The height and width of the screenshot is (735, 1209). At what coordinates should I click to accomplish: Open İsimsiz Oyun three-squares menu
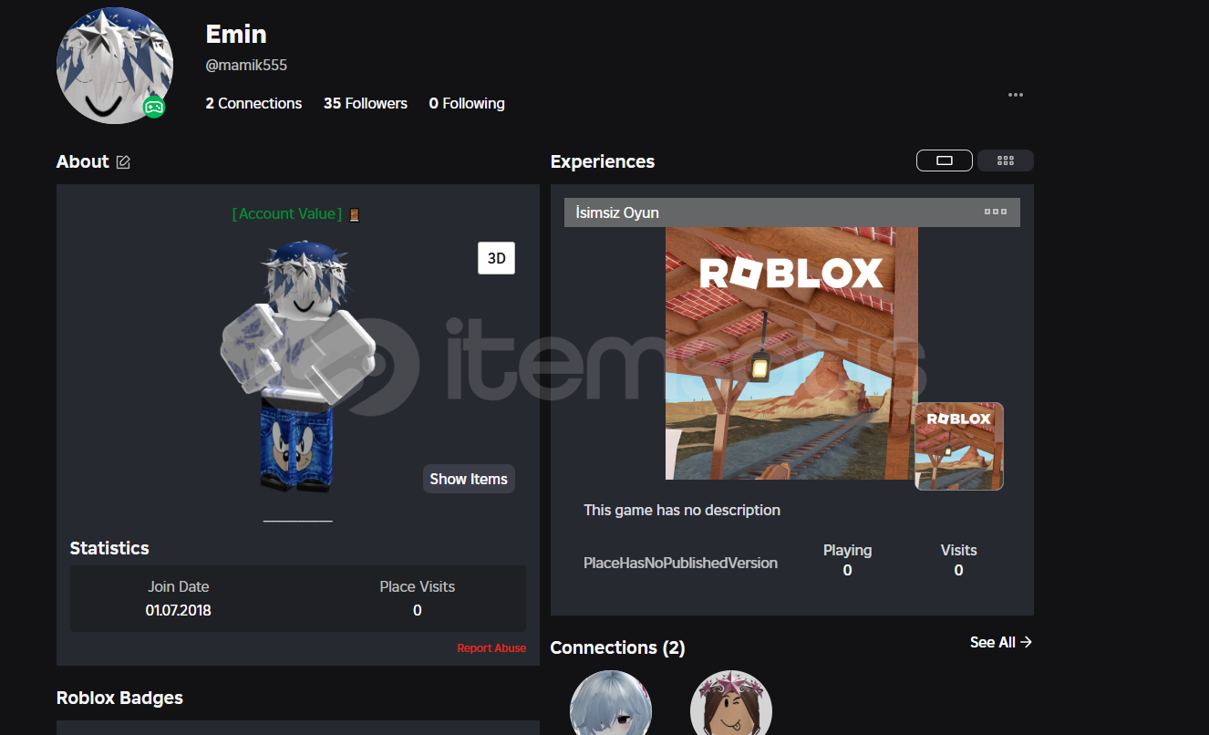click(x=996, y=212)
